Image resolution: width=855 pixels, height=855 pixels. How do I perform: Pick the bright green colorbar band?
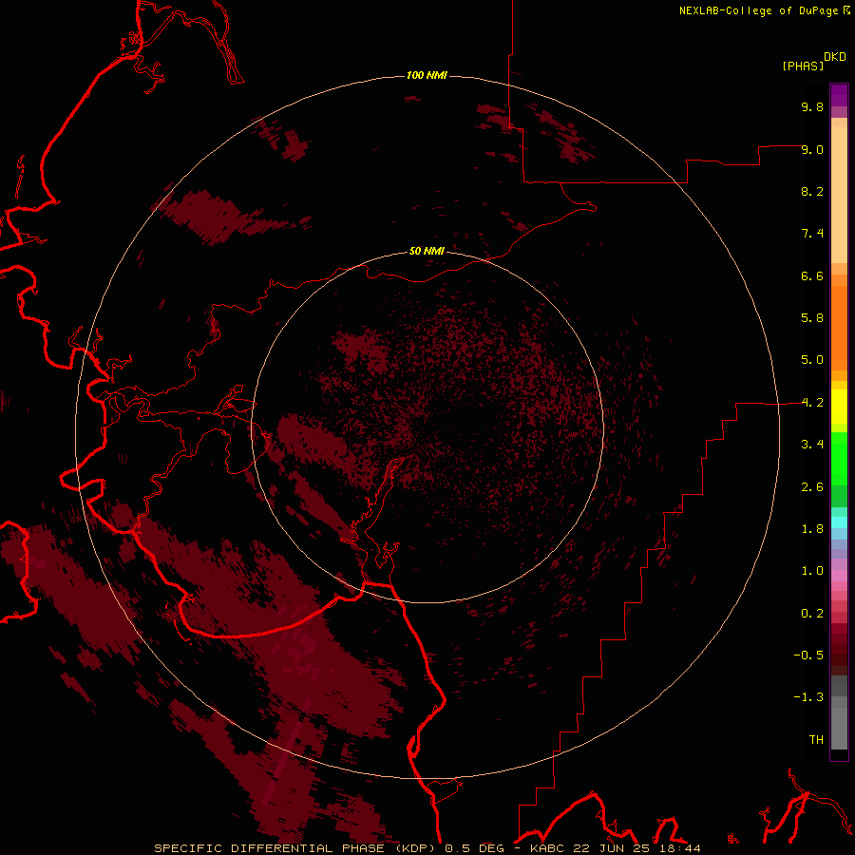click(x=839, y=459)
